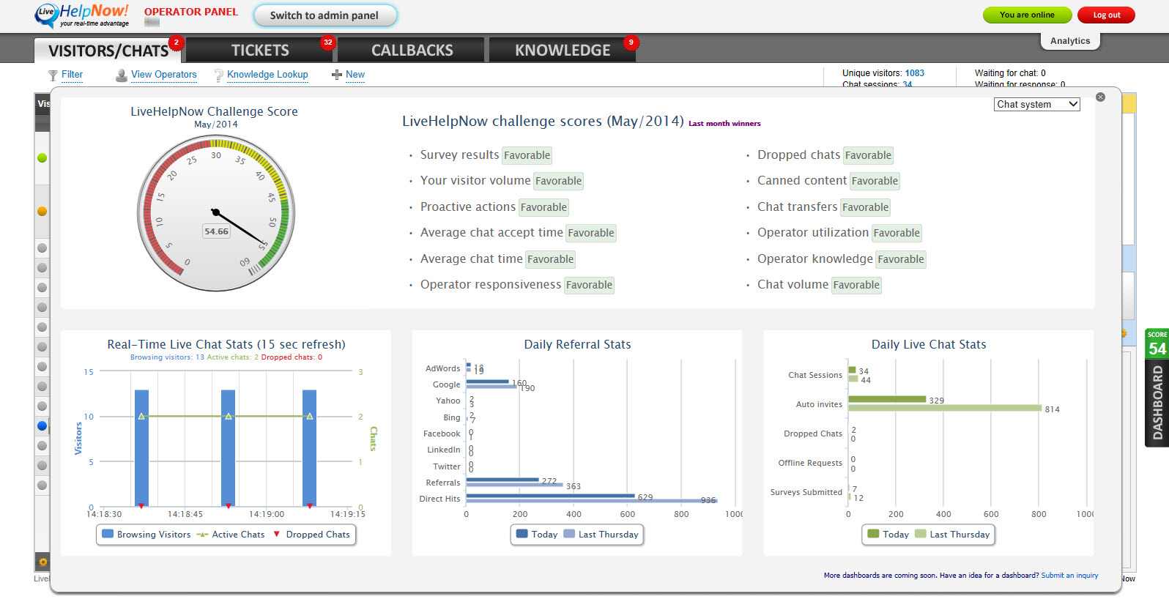The image size is (1169, 610).
Task: Open the Analytics tab
Action: point(1070,41)
